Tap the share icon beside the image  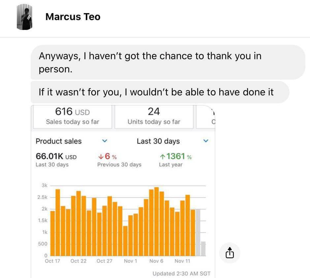(230, 253)
